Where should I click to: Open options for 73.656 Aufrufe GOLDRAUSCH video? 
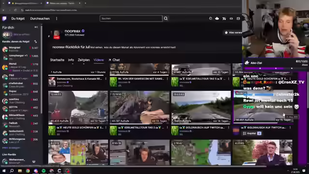coord(228,128)
